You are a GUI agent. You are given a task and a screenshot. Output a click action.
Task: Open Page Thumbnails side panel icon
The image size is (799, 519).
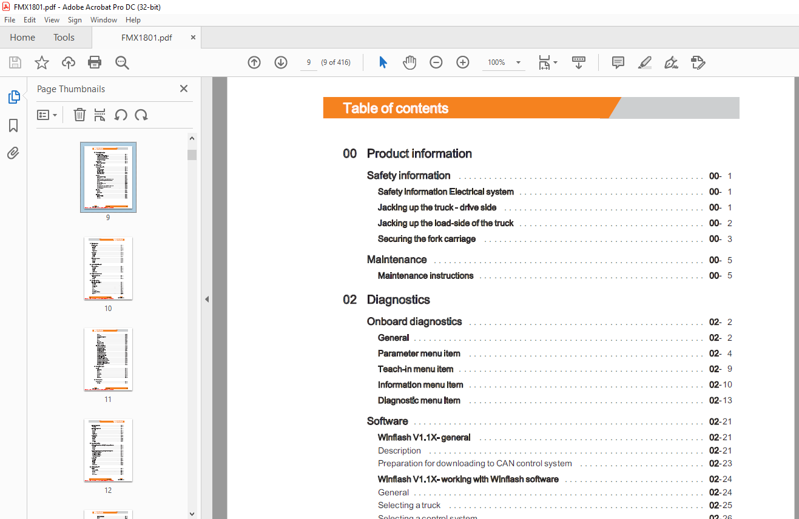coord(13,97)
